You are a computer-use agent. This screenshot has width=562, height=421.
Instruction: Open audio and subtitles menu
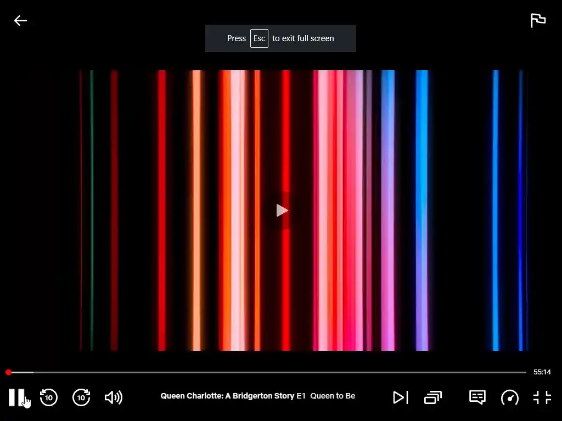[x=477, y=397]
